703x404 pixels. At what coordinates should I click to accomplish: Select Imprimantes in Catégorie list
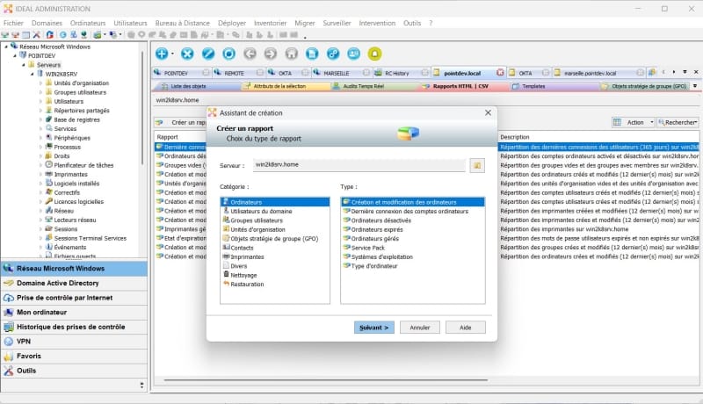275,257
